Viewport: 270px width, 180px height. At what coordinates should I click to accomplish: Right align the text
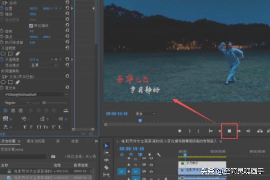point(21,111)
